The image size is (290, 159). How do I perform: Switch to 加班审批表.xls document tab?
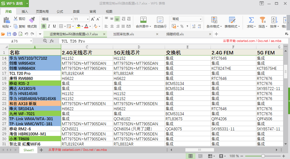click(x=123, y=34)
